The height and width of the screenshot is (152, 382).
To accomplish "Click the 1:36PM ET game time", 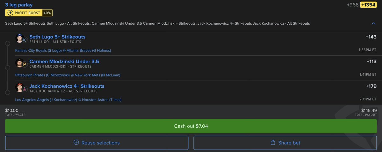I will tap(367, 50).
